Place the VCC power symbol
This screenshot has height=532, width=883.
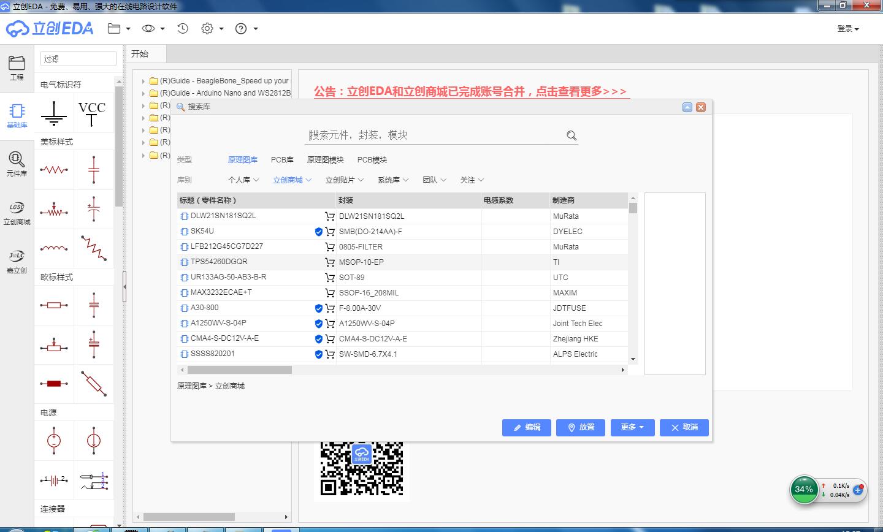(92, 113)
